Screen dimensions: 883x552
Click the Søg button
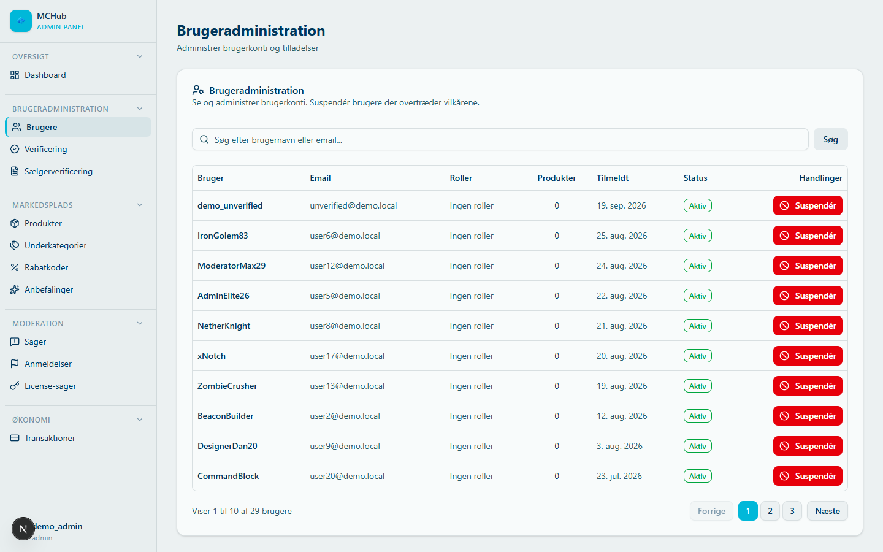[831, 139]
